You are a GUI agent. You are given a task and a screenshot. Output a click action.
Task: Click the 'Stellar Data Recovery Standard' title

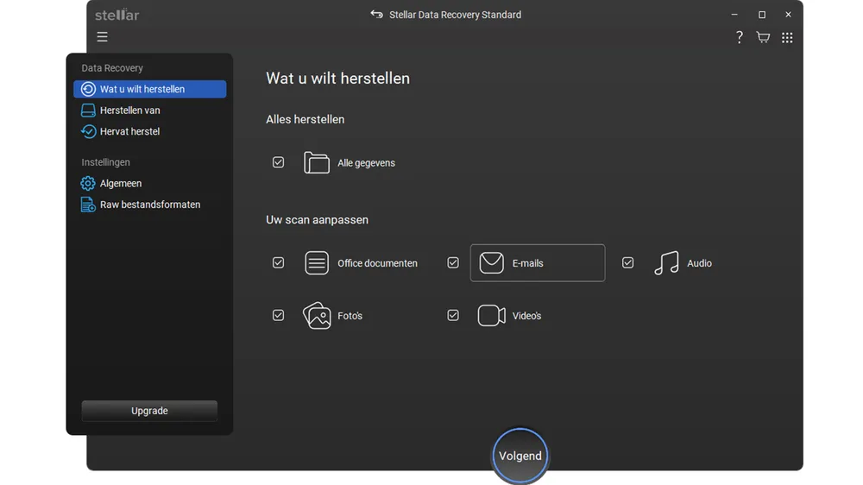455,15
